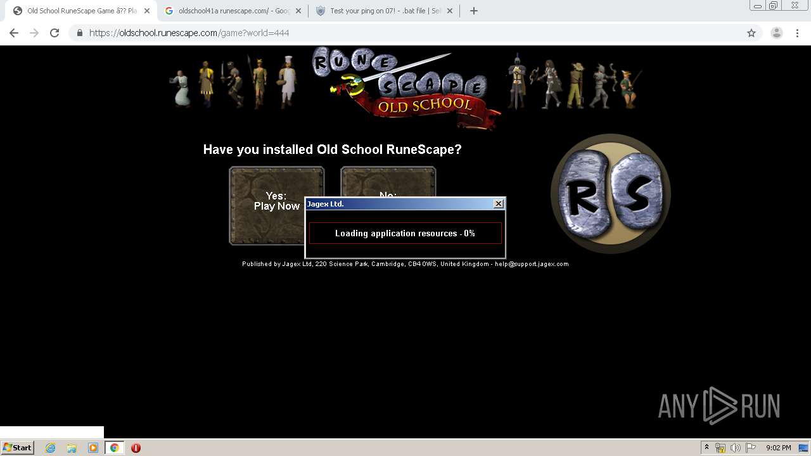This screenshot has height=456, width=811.
Task: Click the armored knight on banner
Action: [517, 81]
